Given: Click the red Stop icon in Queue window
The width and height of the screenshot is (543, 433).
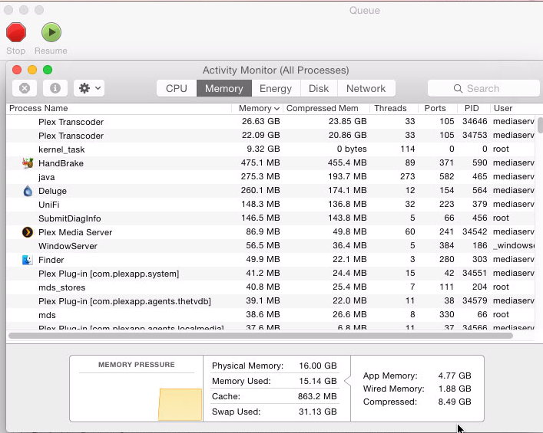Looking at the screenshot, I should pos(16,32).
